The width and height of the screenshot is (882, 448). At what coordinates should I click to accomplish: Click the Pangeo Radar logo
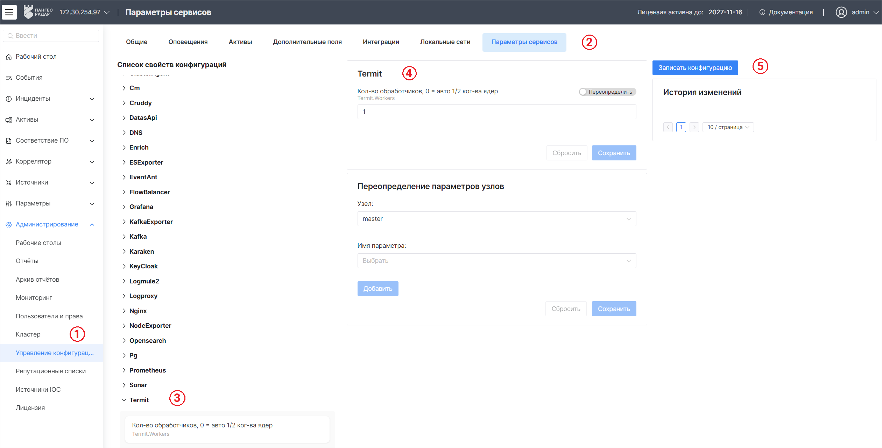(38, 12)
